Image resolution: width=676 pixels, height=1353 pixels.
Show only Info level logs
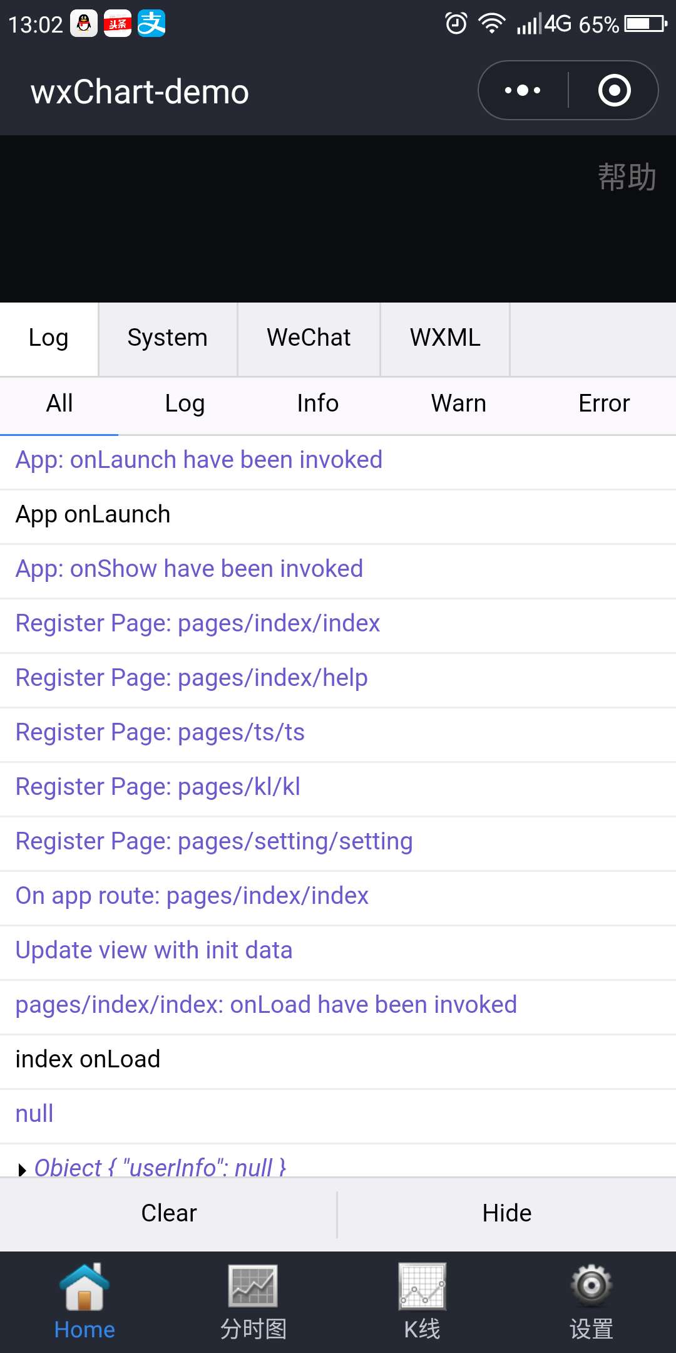(317, 404)
